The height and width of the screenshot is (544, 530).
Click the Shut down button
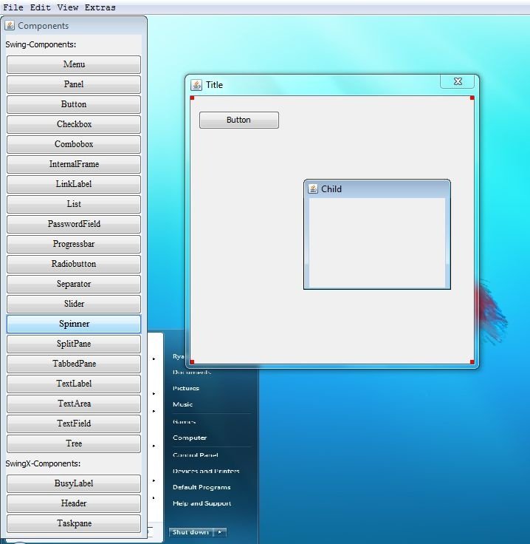pos(191,532)
